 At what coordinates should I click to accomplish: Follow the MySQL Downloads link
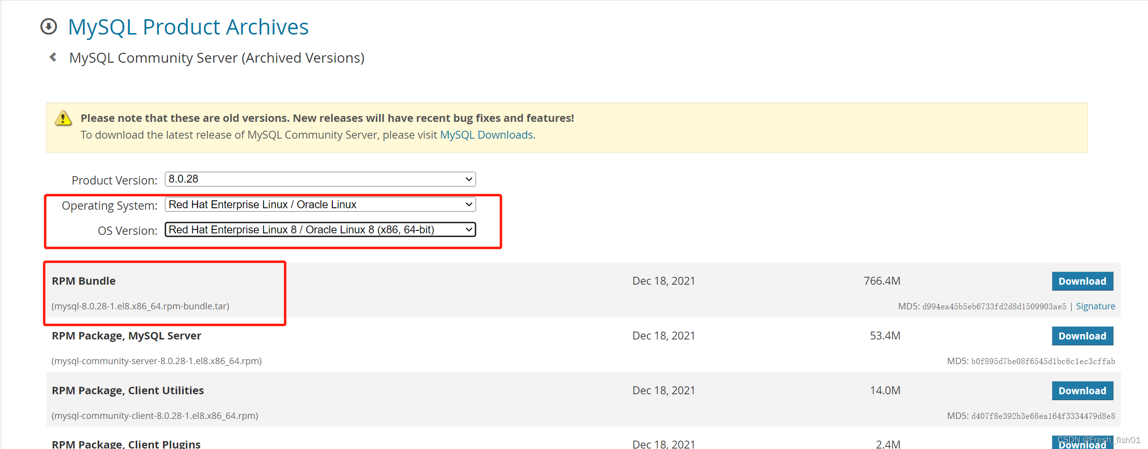[486, 135]
